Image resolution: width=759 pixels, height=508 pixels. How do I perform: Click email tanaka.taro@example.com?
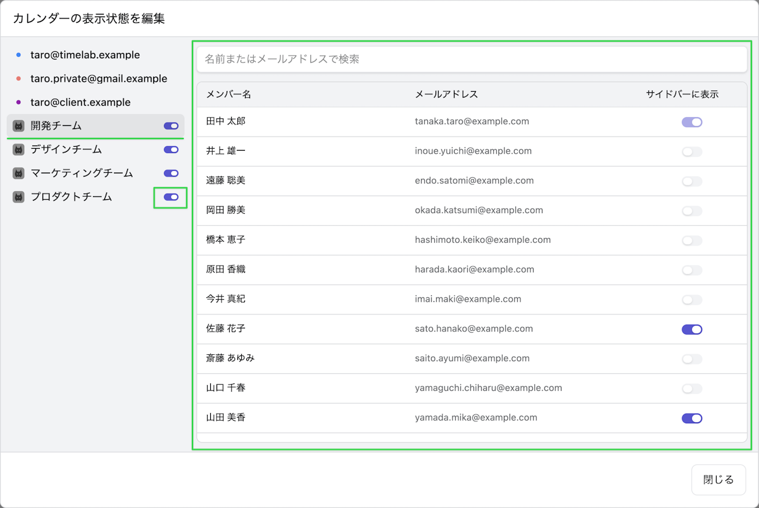coord(472,121)
